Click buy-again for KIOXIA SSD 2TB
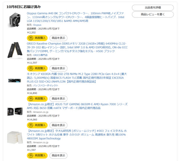This screenshot has height=161, width=181. [37, 98]
